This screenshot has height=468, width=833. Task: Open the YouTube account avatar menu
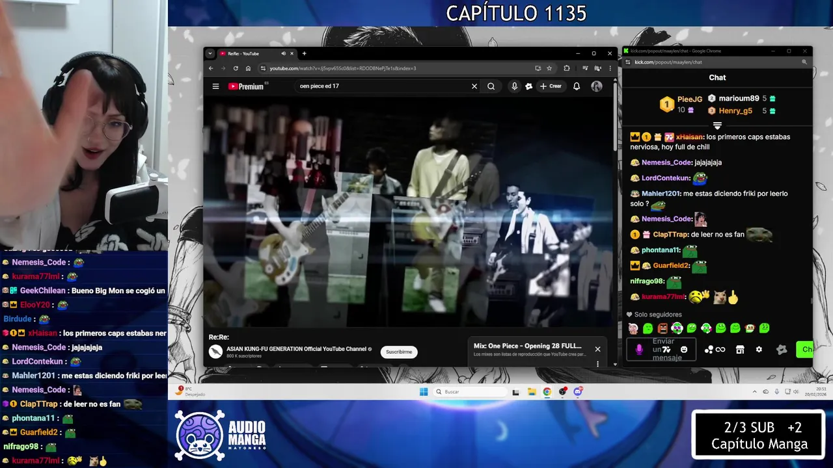[596, 86]
